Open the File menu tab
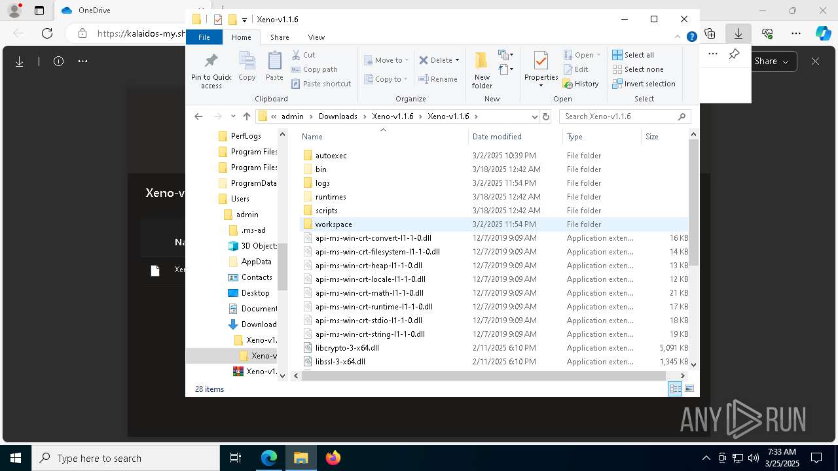Viewport: 838px width, 471px height. [204, 37]
